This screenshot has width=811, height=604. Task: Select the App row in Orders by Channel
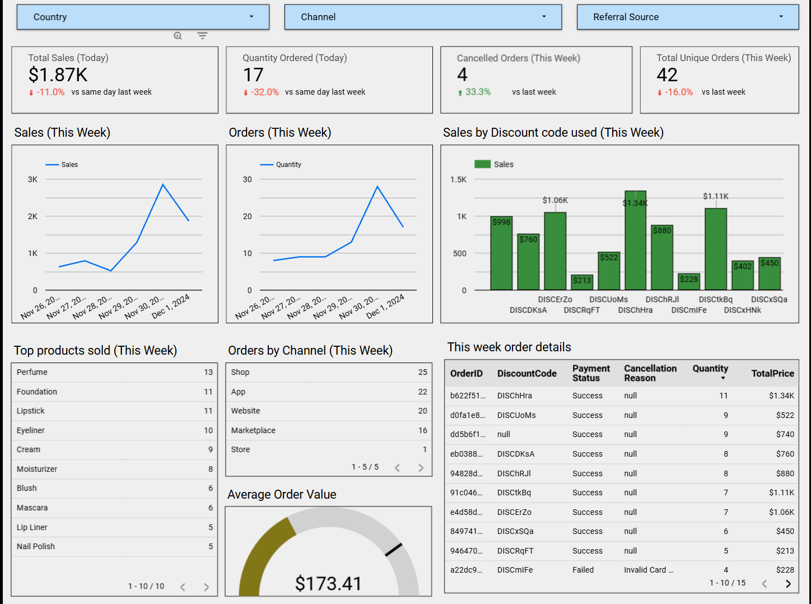329,392
